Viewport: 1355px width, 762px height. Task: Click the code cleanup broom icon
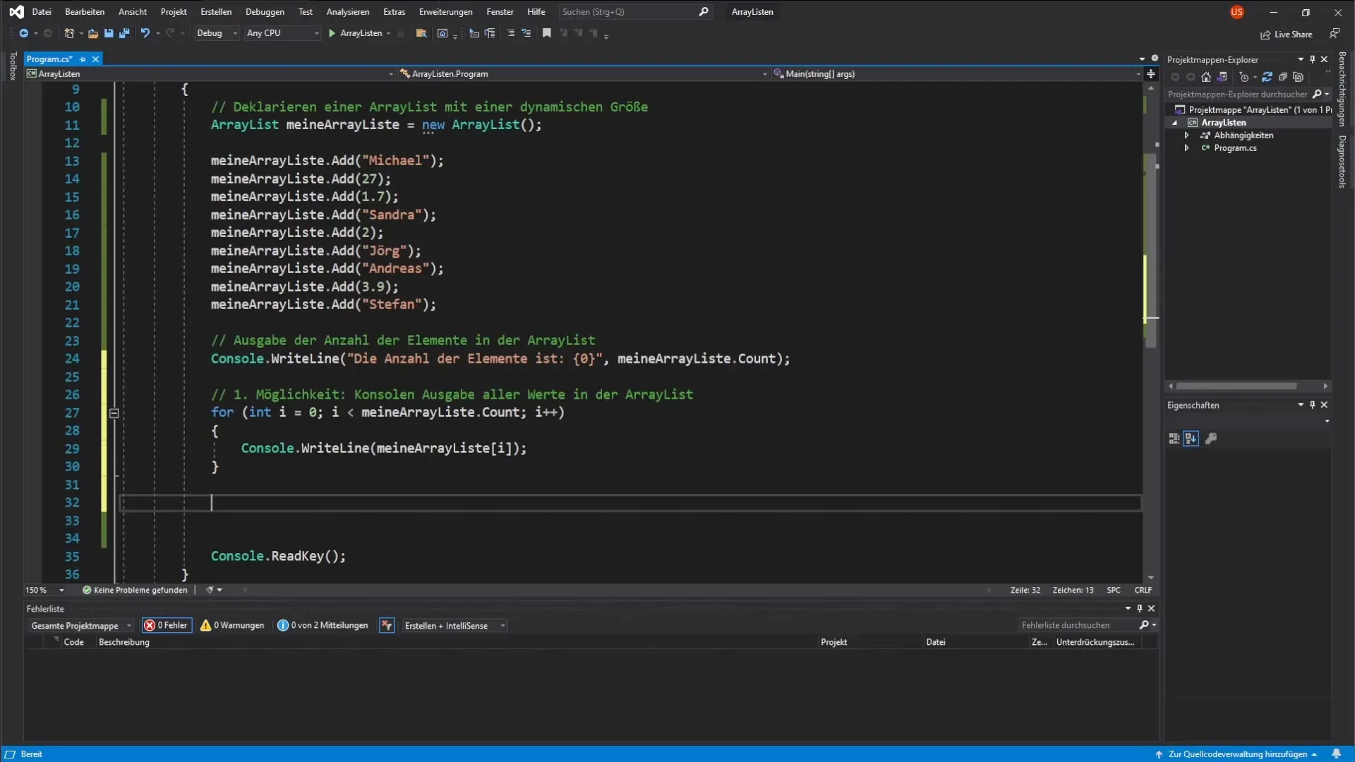click(x=209, y=590)
